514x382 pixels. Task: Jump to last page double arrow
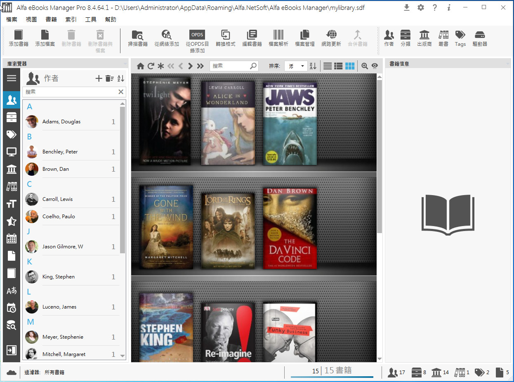pos(200,66)
